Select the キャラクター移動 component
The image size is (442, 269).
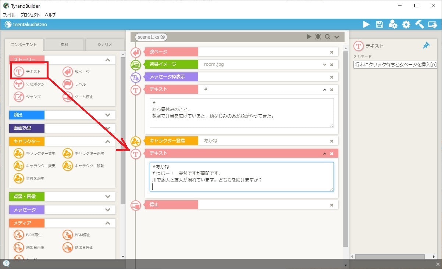(x=83, y=166)
